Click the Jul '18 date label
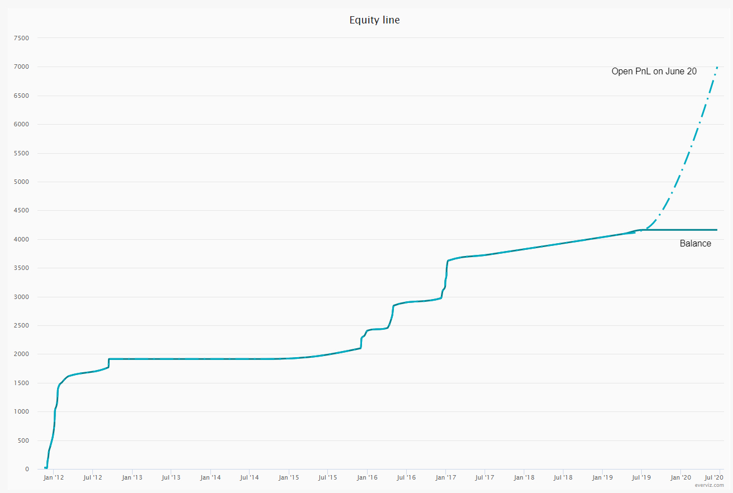 (x=562, y=478)
